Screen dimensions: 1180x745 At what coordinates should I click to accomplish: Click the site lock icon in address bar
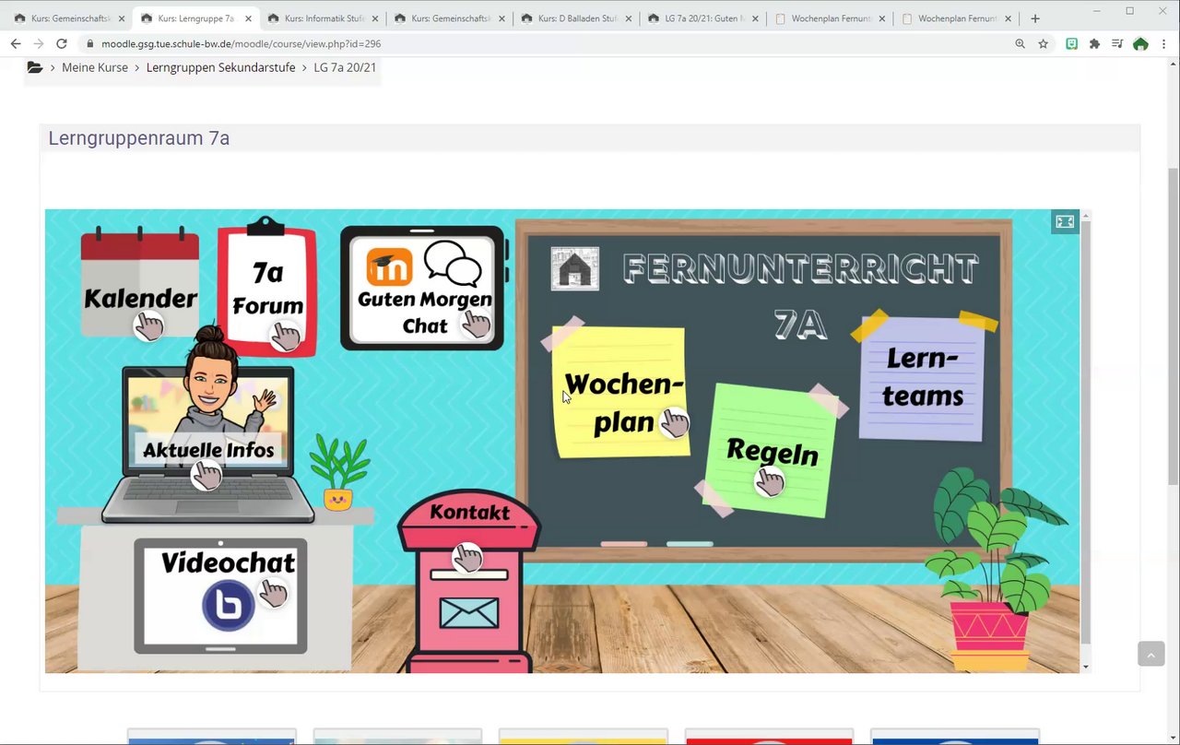90,43
